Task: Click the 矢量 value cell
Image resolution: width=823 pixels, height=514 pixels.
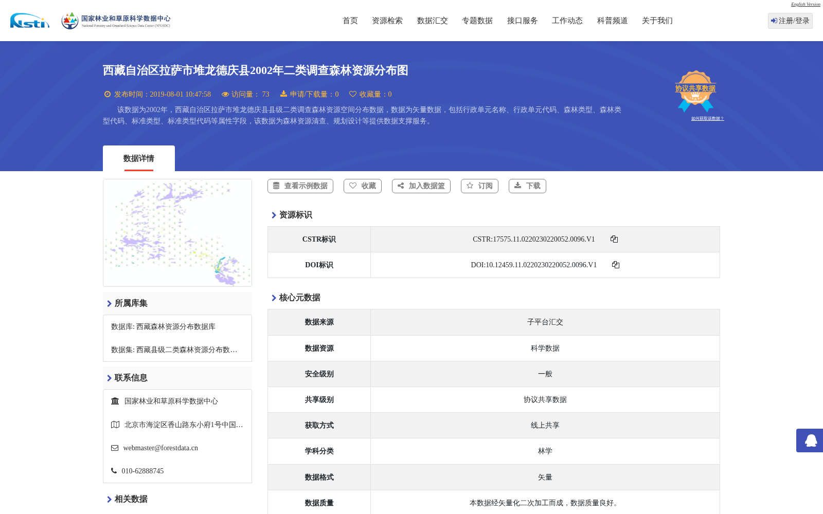Action: click(545, 478)
